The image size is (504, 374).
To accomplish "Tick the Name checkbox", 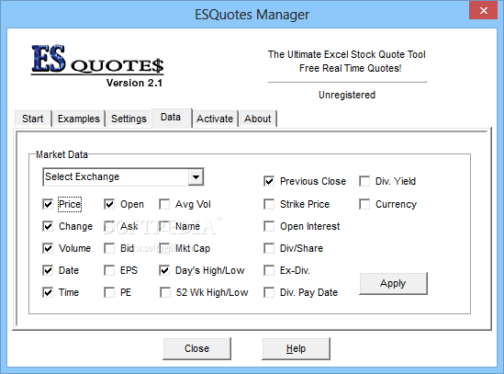I will 164,226.
